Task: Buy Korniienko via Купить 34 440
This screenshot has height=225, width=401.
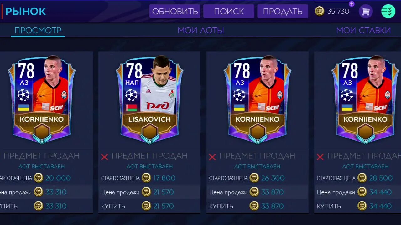Action: 357,206
